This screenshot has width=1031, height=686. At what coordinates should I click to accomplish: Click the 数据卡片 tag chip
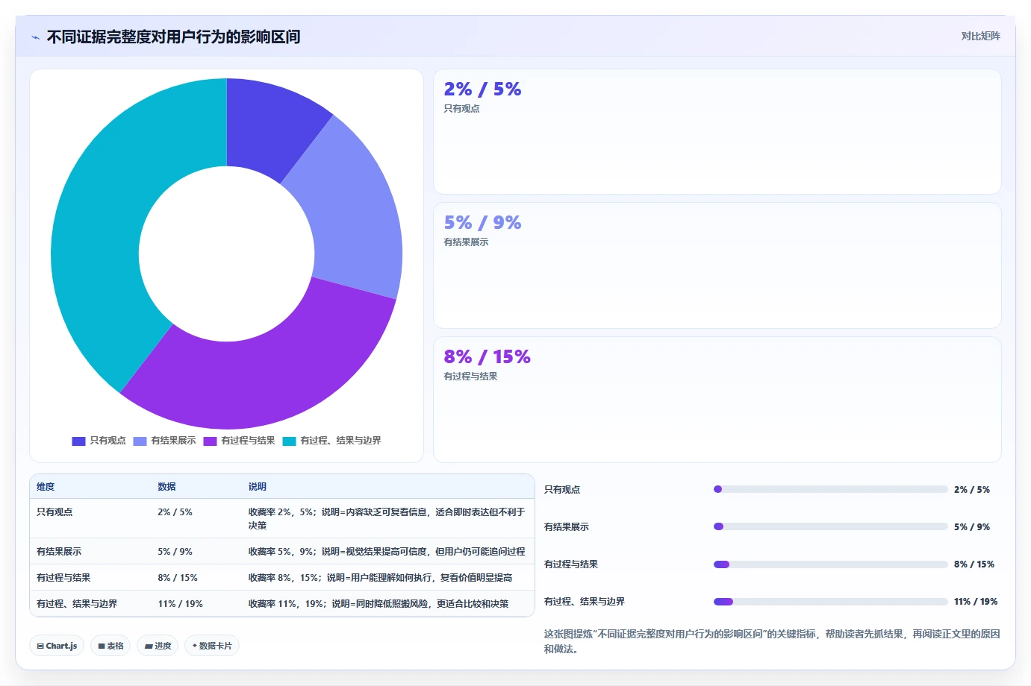coord(211,646)
